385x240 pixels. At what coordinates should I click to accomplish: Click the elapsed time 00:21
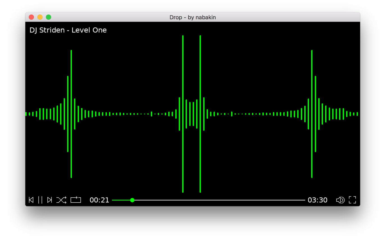point(99,200)
